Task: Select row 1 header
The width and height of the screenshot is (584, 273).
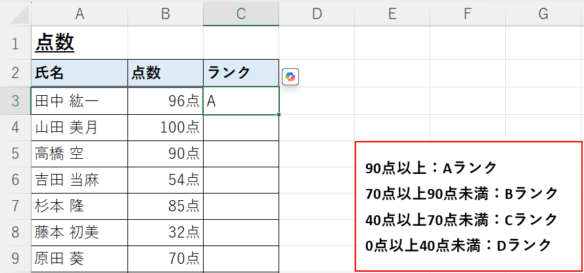Action: [x=15, y=43]
